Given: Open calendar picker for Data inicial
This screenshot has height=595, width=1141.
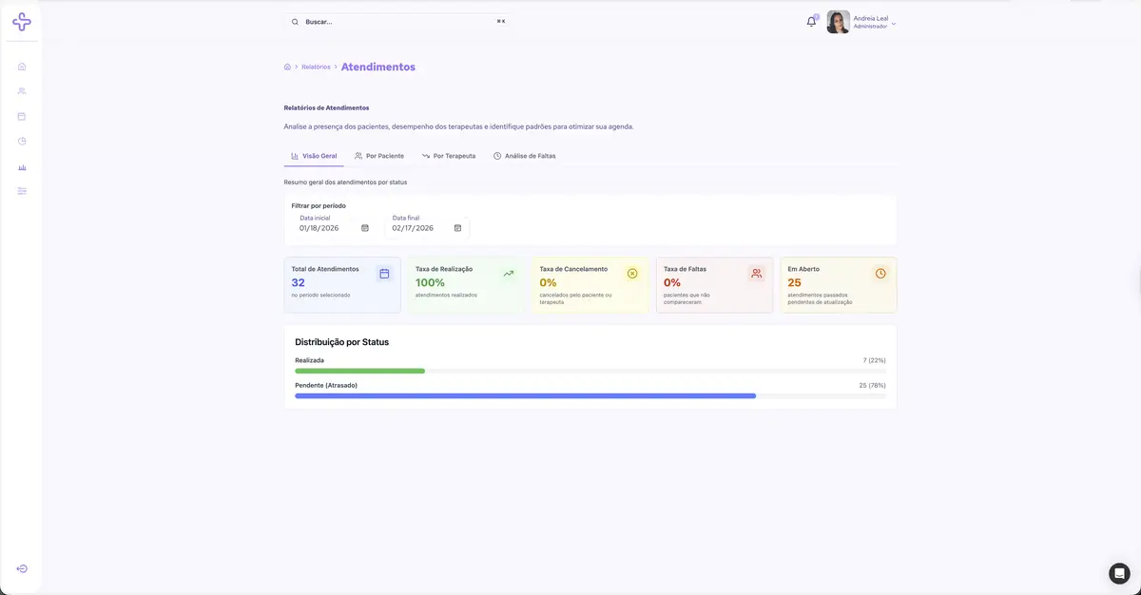Looking at the screenshot, I should point(365,228).
